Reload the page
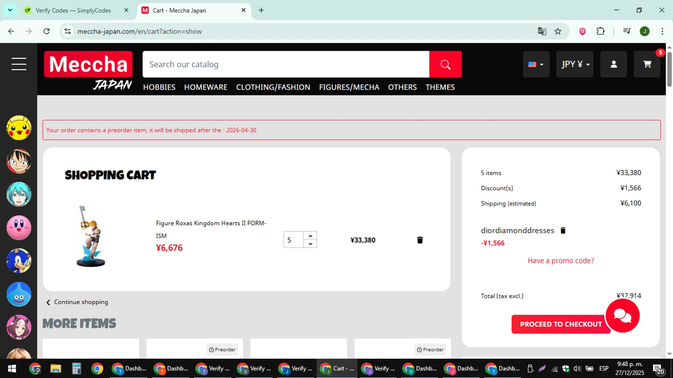This screenshot has width=673, height=378. pyautogui.click(x=47, y=31)
